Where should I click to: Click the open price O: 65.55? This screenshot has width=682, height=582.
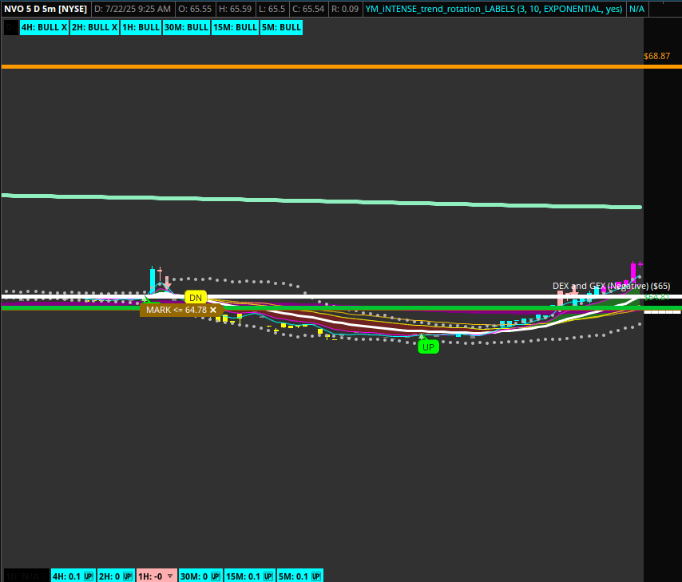[x=196, y=9]
